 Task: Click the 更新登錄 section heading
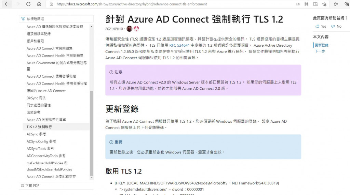pos(122,109)
